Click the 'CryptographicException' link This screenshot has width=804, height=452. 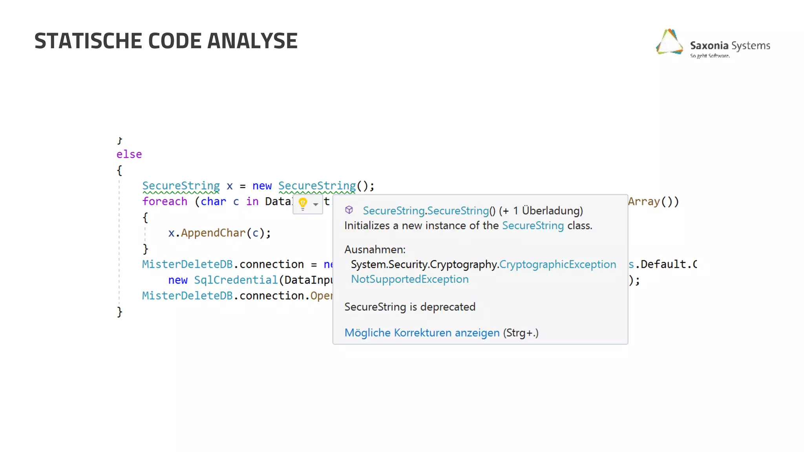(x=558, y=264)
